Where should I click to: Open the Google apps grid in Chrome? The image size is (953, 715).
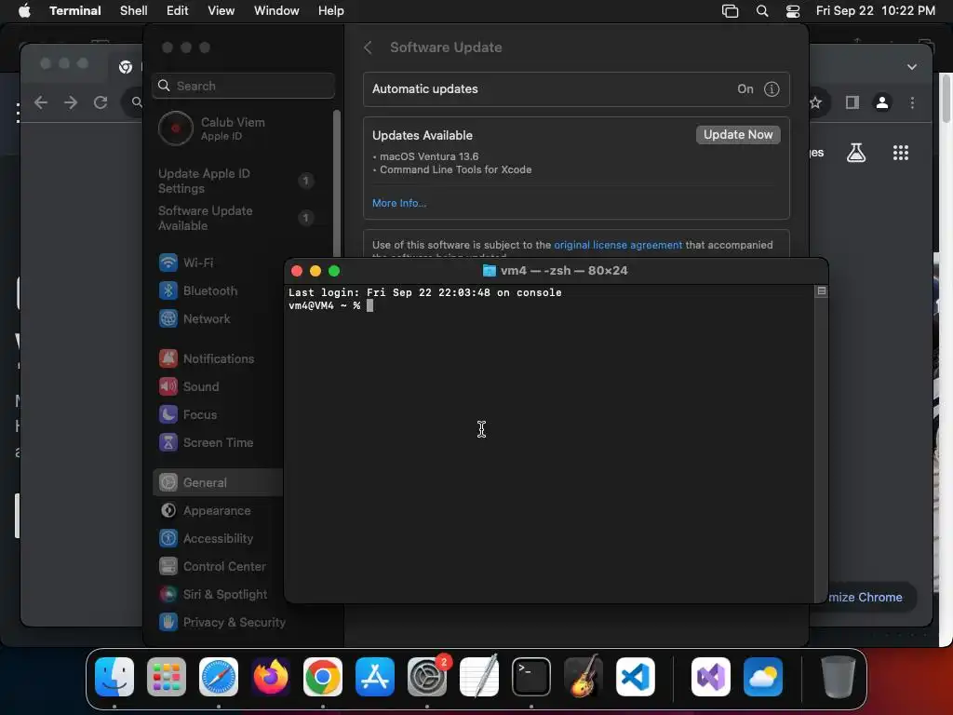901,153
